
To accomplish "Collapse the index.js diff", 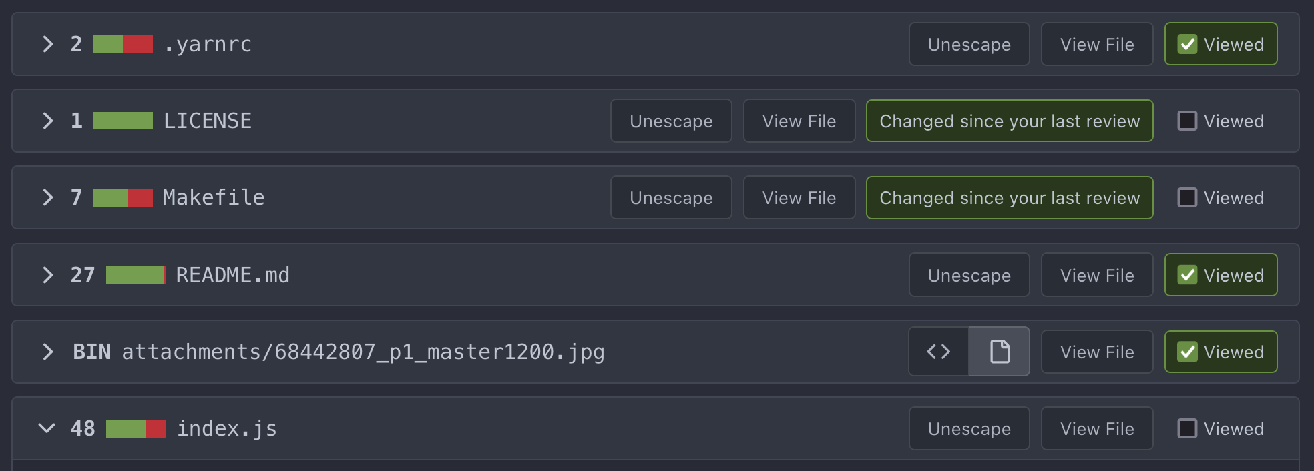I will [47, 428].
